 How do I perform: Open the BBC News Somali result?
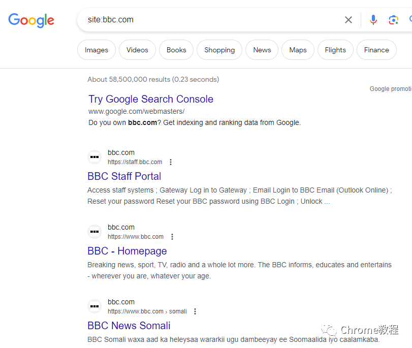(129, 326)
